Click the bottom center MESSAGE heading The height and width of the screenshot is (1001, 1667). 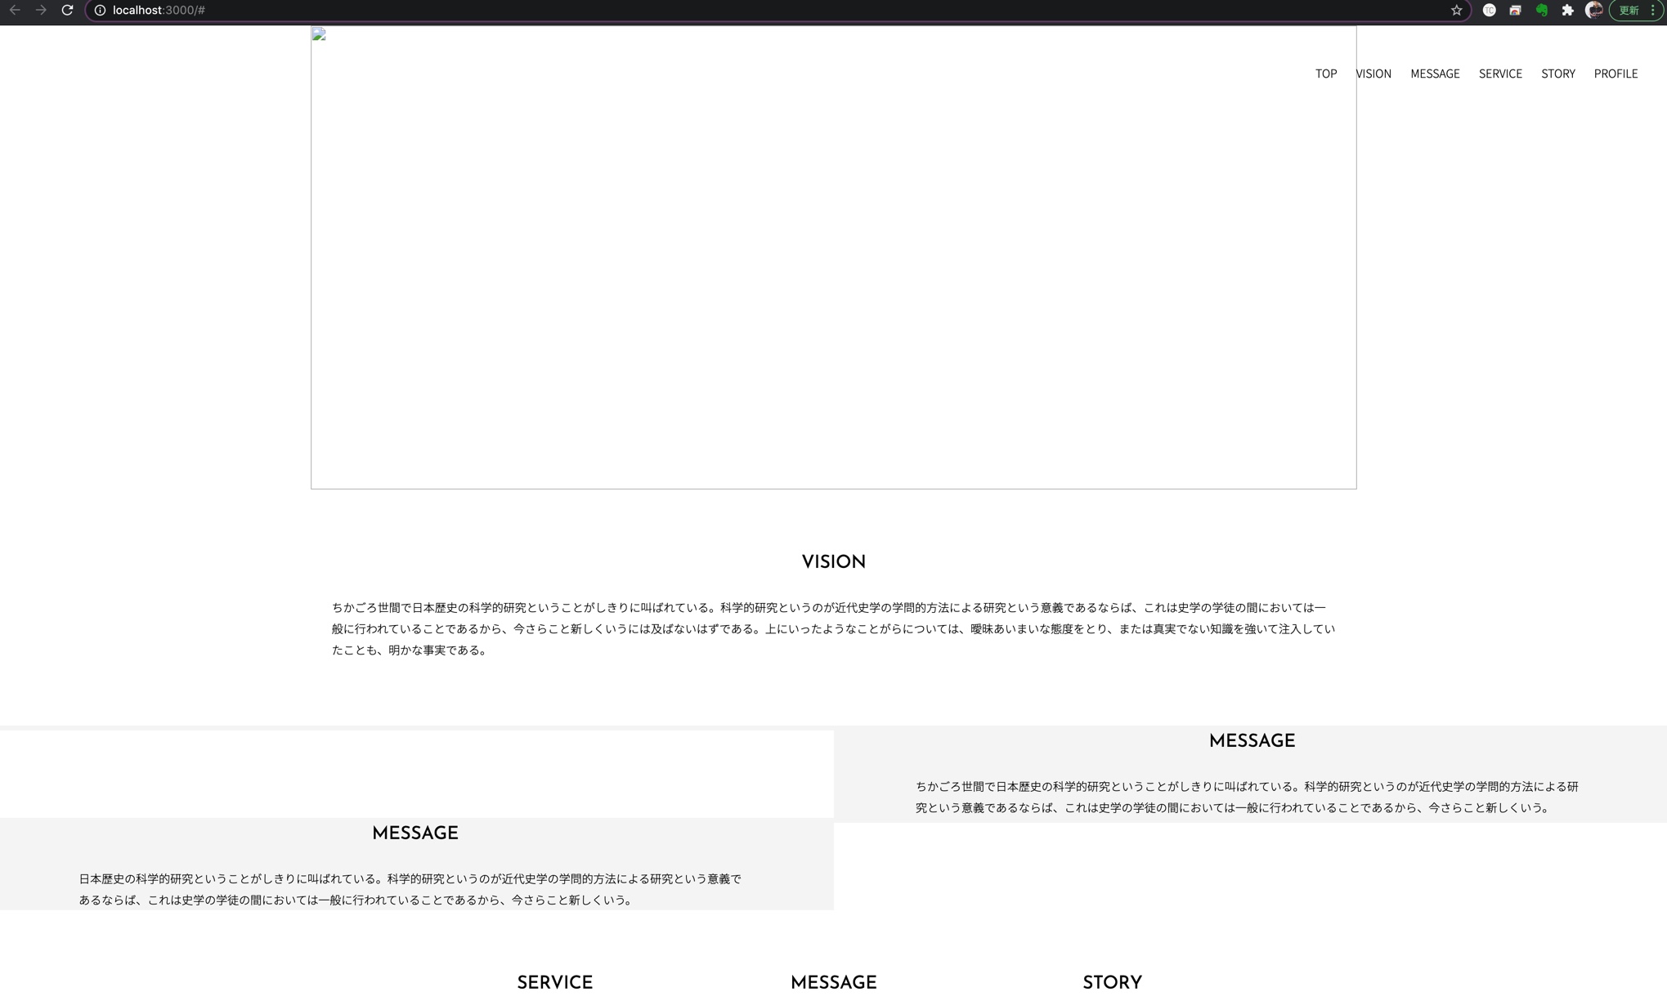point(833,983)
